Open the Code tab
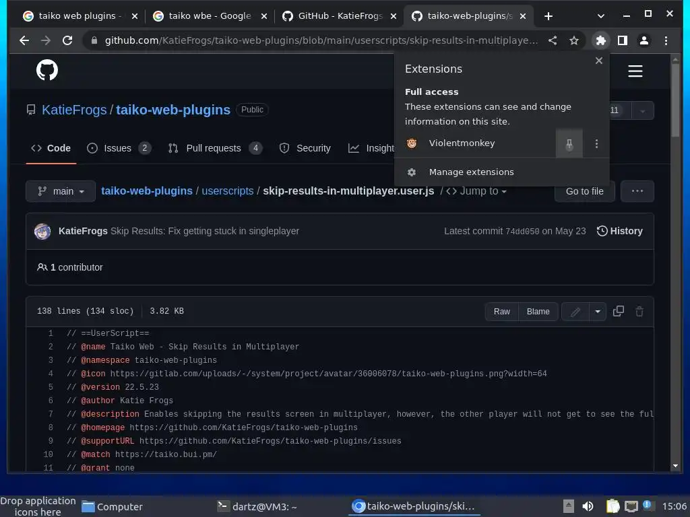Viewport: 690px width, 517px height. 51,148
